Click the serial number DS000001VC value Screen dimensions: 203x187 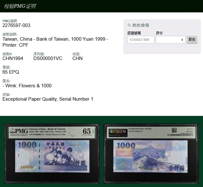48,58
